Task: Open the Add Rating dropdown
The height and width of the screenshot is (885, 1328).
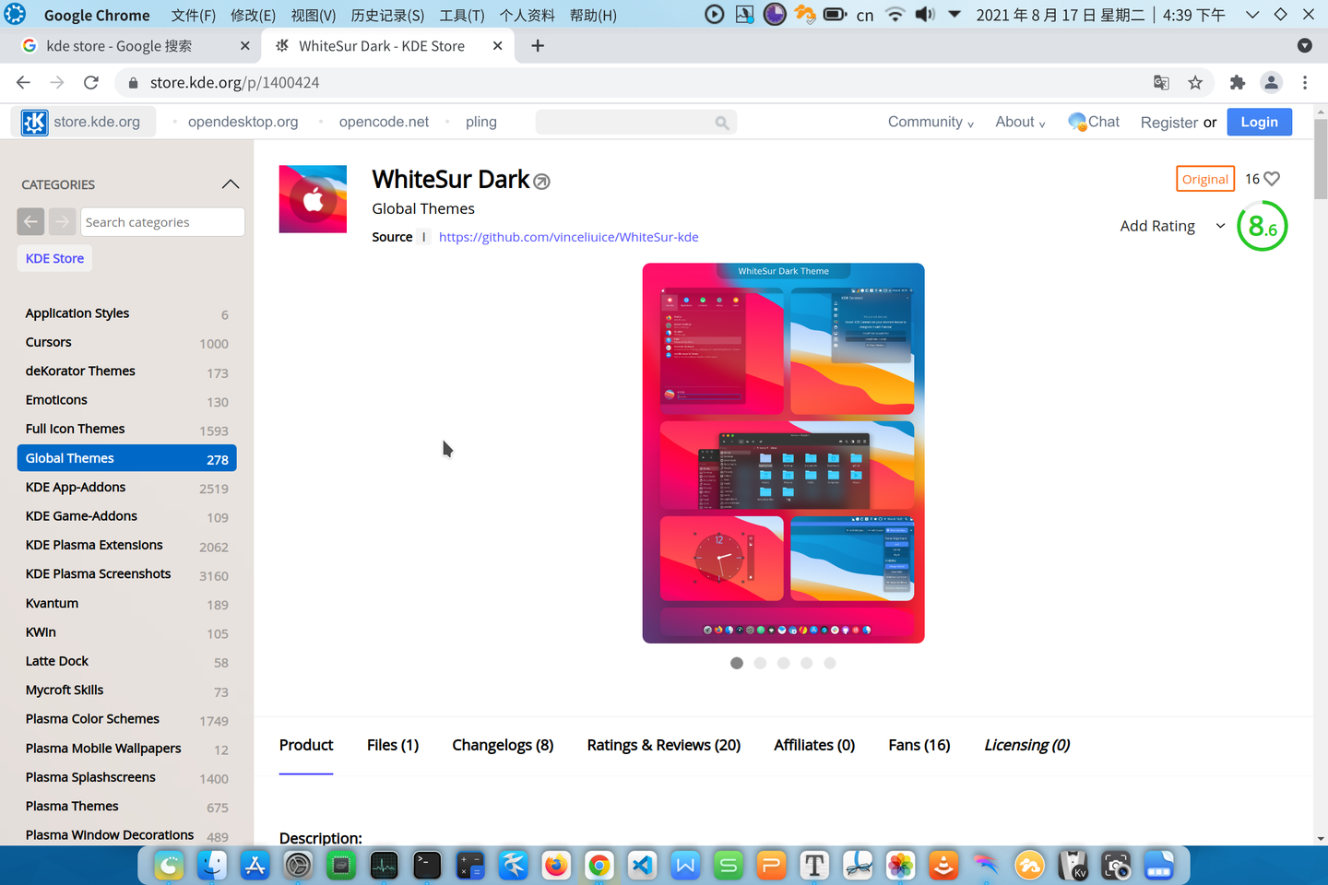Action: [x=1172, y=226]
